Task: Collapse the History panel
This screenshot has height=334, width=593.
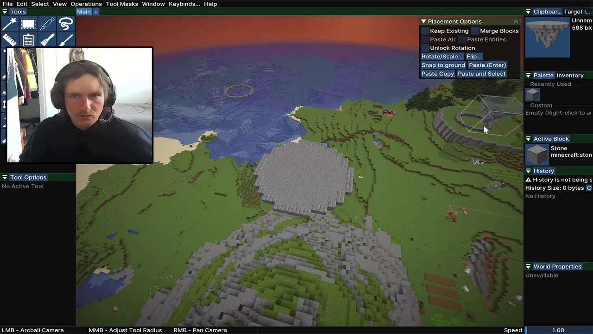Action: pos(528,171)
